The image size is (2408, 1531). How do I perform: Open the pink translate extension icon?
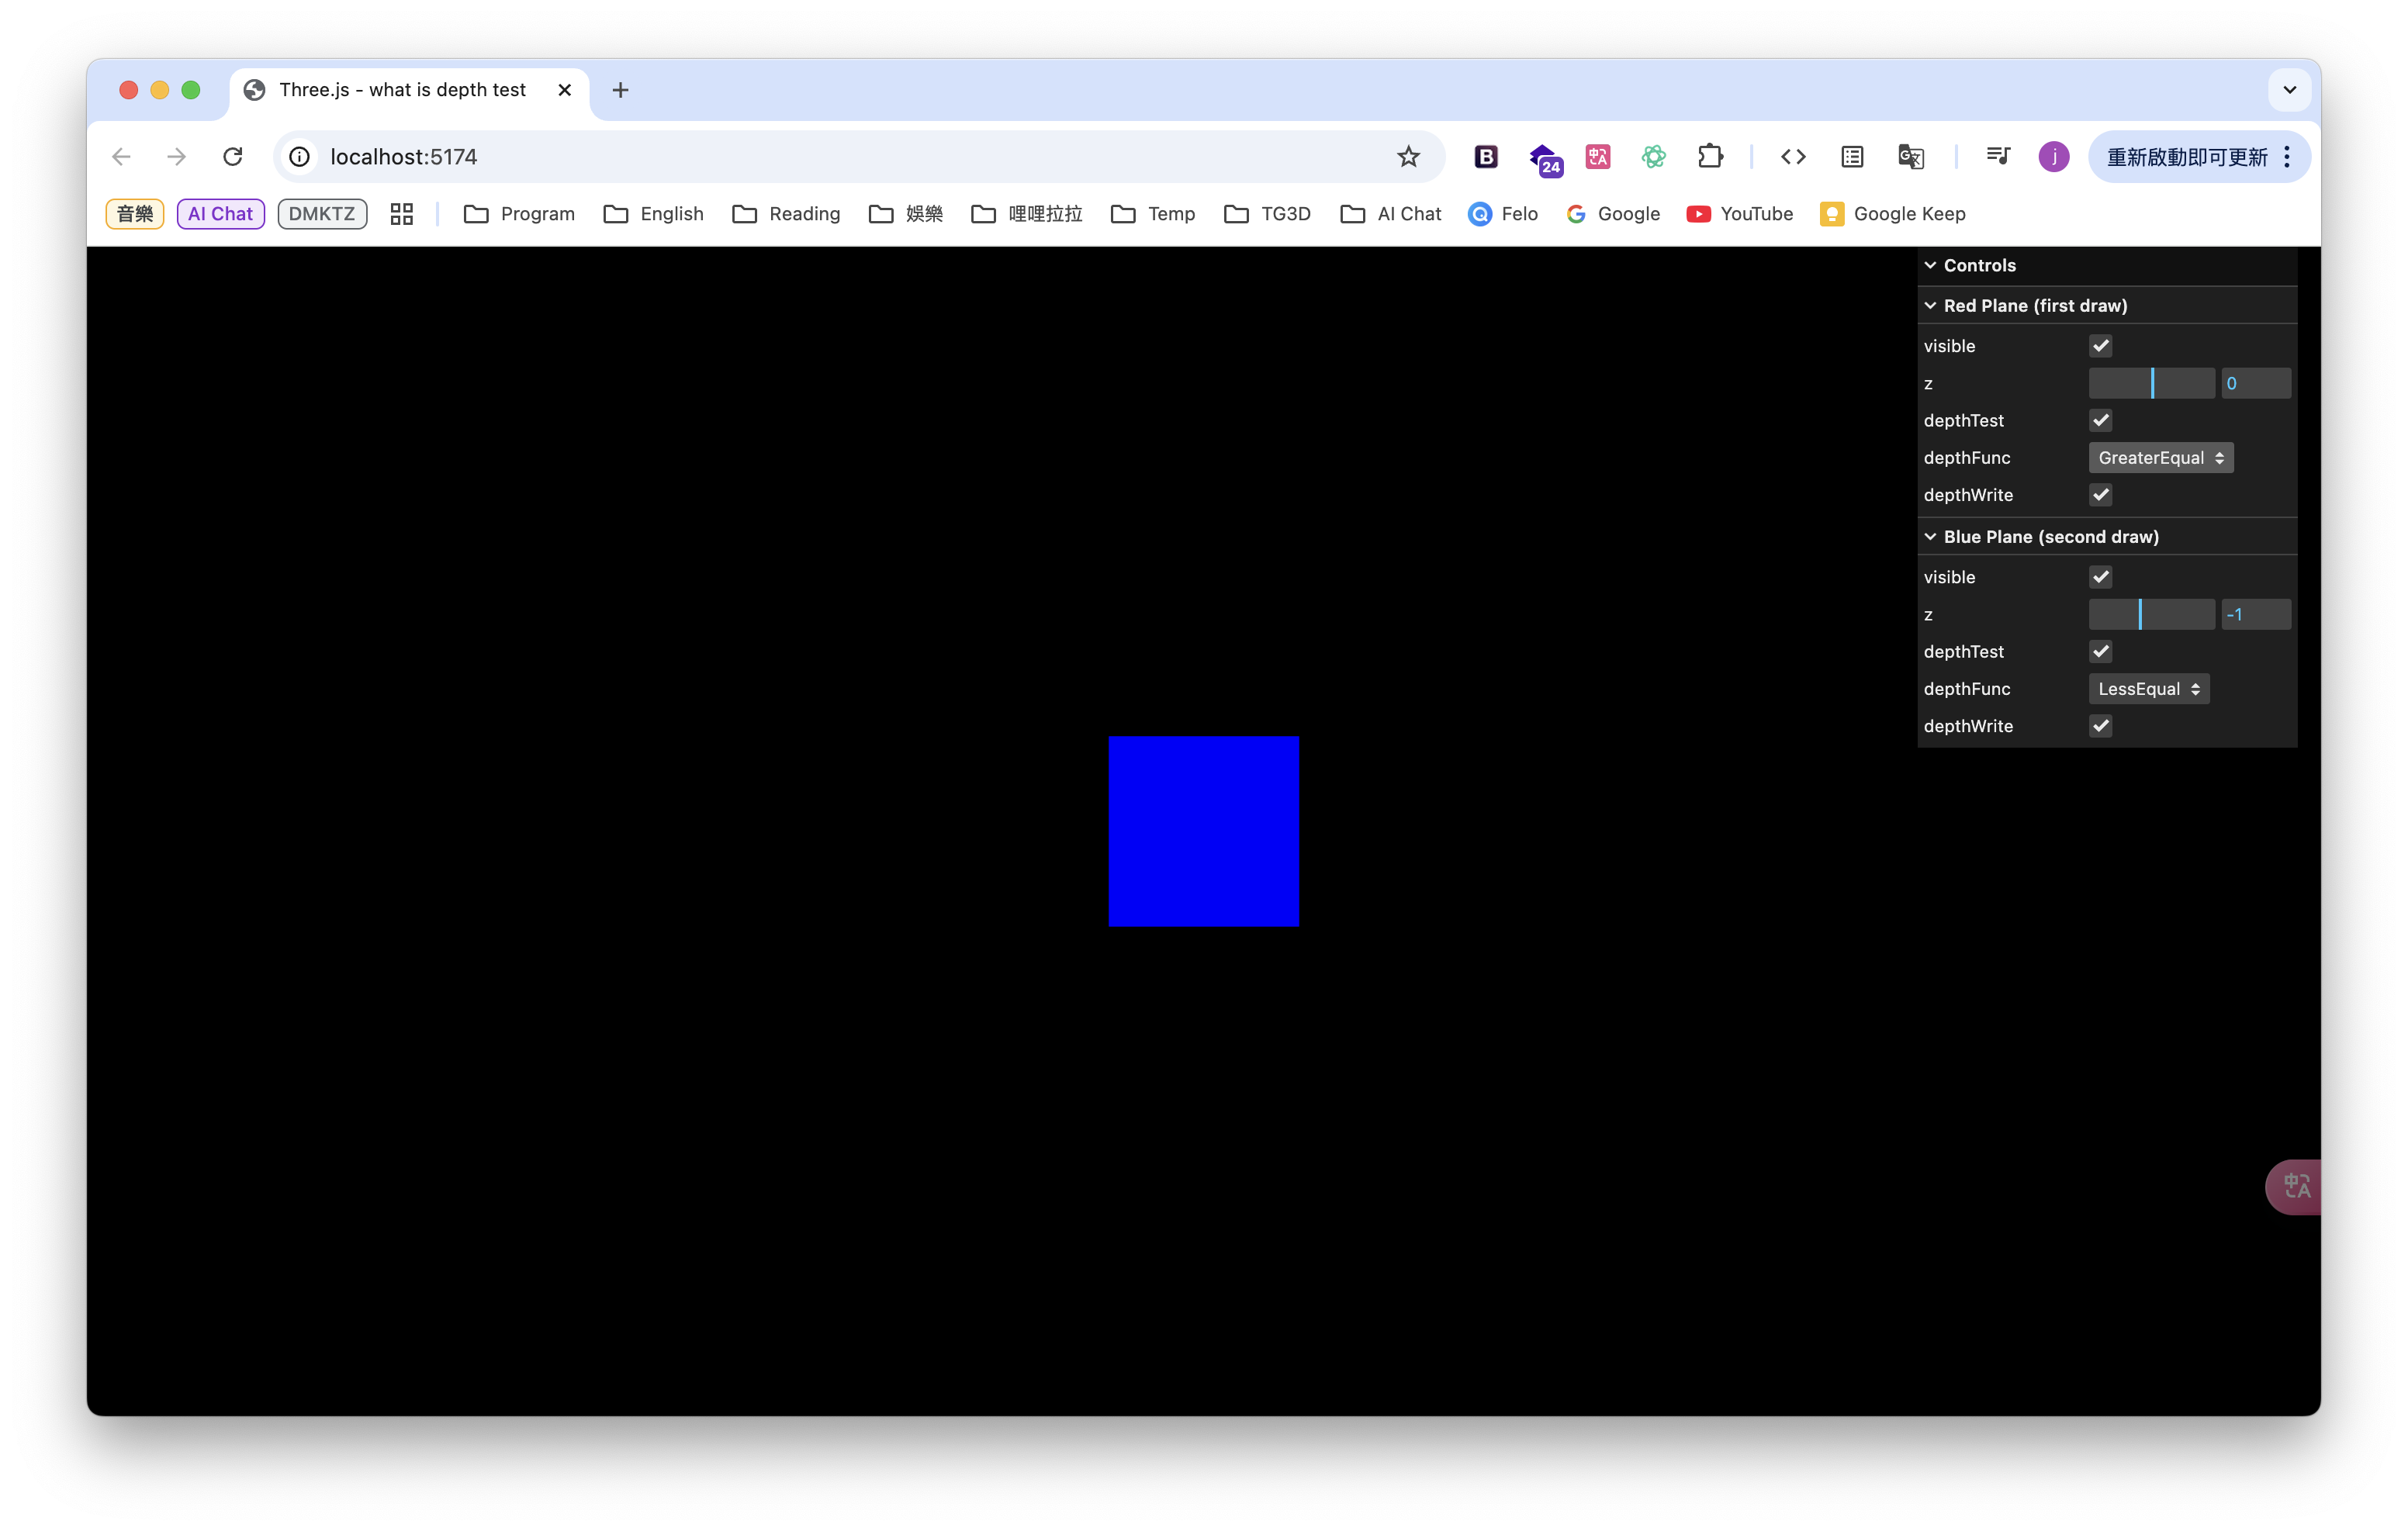(1598, 157)
